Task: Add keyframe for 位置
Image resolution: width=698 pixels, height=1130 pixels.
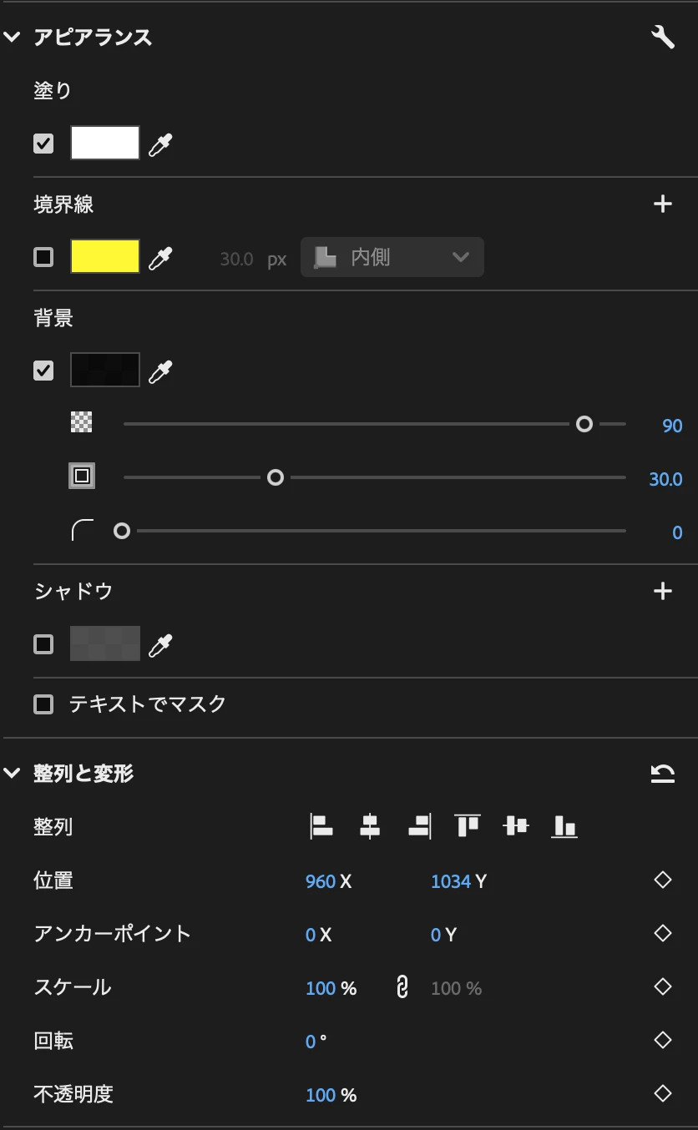Action: click(x=663, y=880)
